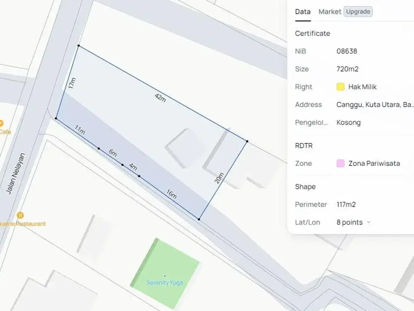Click the Upgrade badge button

click(358, 12)
